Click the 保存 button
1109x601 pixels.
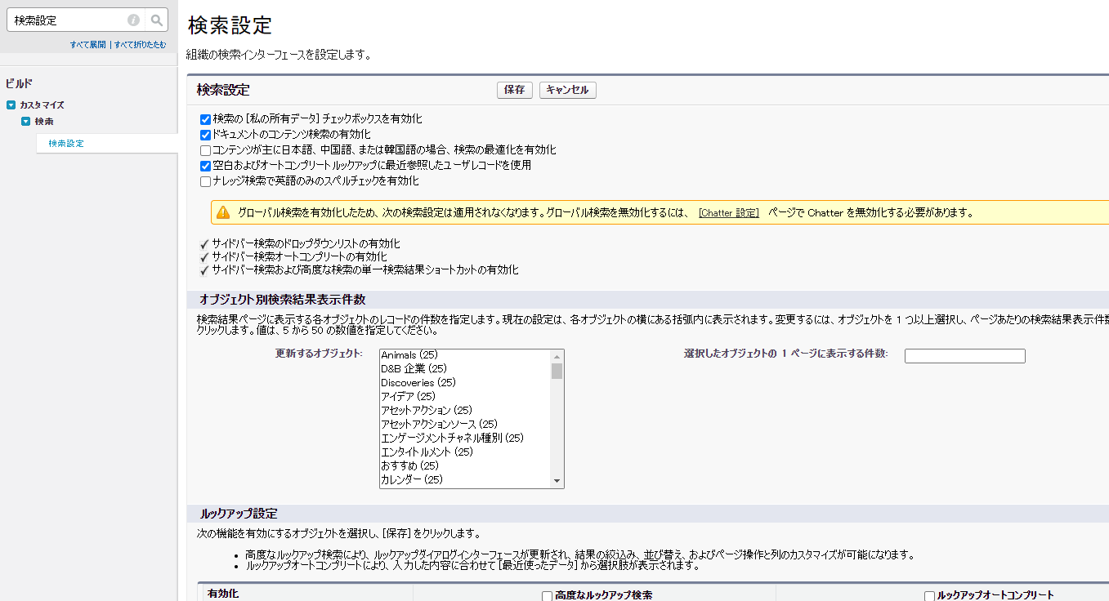pos(514,90)
